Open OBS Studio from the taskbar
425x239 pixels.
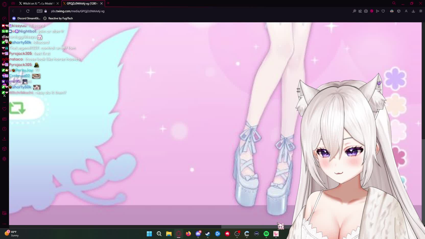point(237,234)
